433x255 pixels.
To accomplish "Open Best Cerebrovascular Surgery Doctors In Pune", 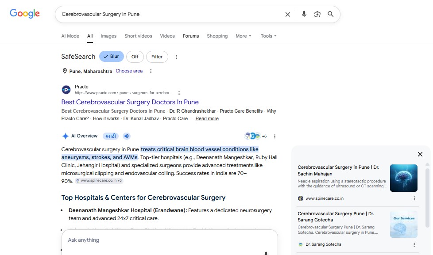I will (x=130, y=102).
